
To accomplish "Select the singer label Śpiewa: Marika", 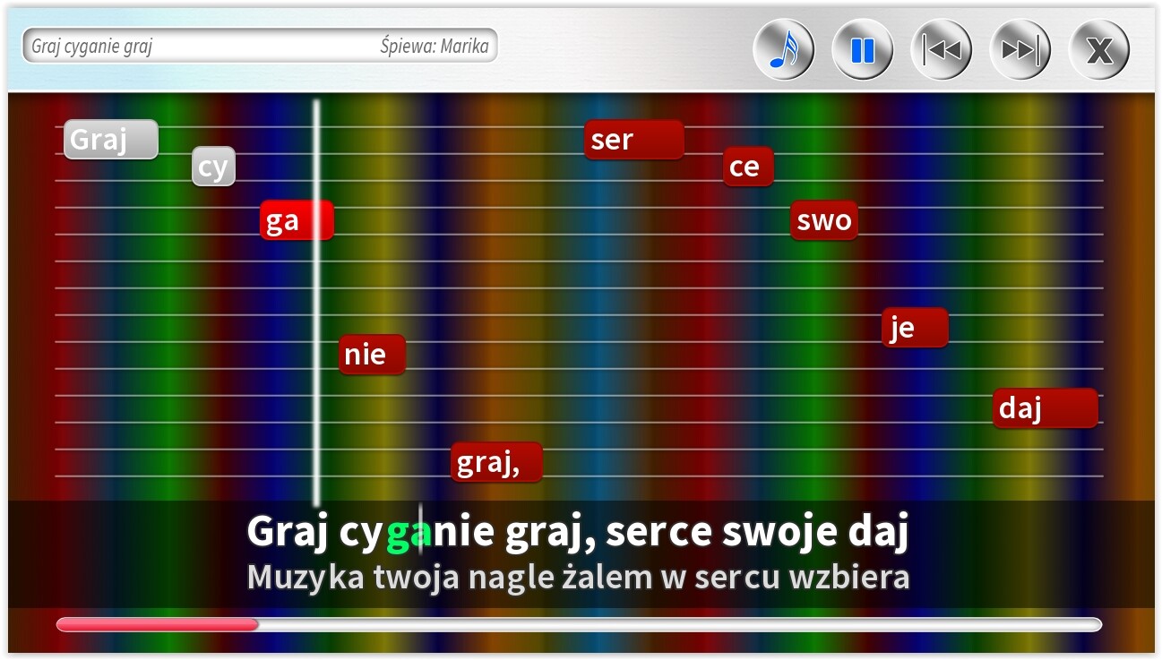I will (435, 46).
